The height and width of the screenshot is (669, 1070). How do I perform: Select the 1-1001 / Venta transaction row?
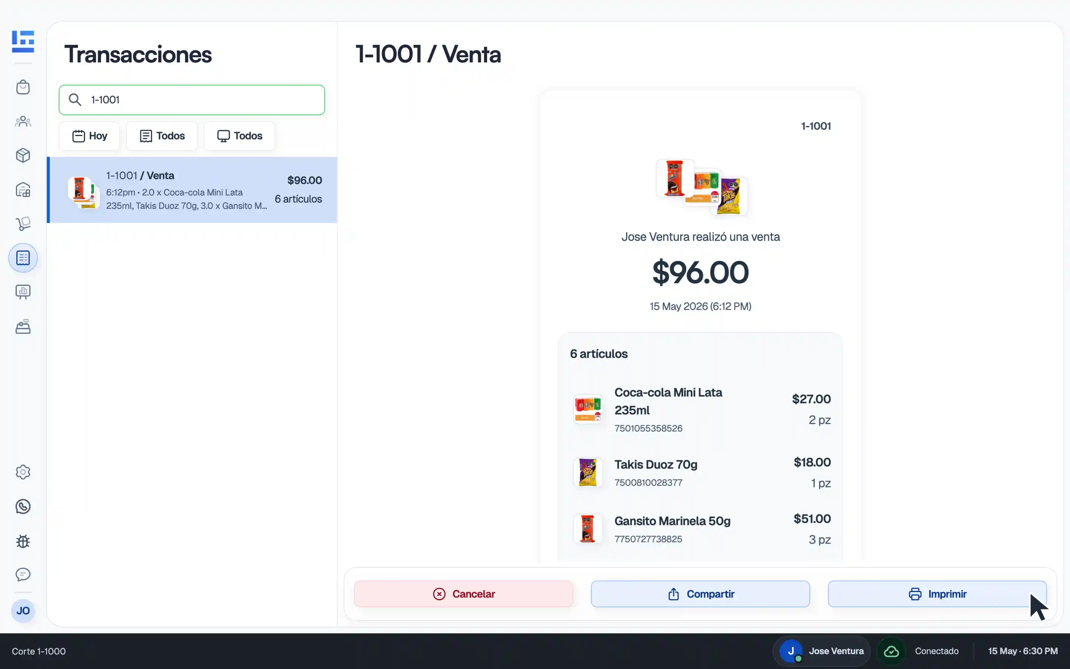tap(192, 190)
